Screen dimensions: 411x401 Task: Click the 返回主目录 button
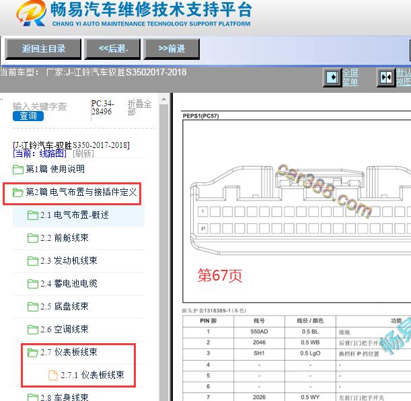pos(43,48)
